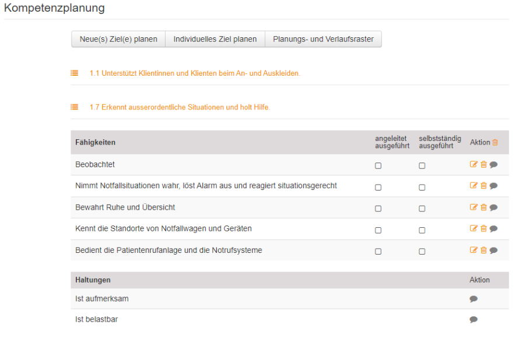The width and height of the screenshot is (519, 342).
Task: Click Neue(s) Ziel(e) planen button
Action: 118,39
